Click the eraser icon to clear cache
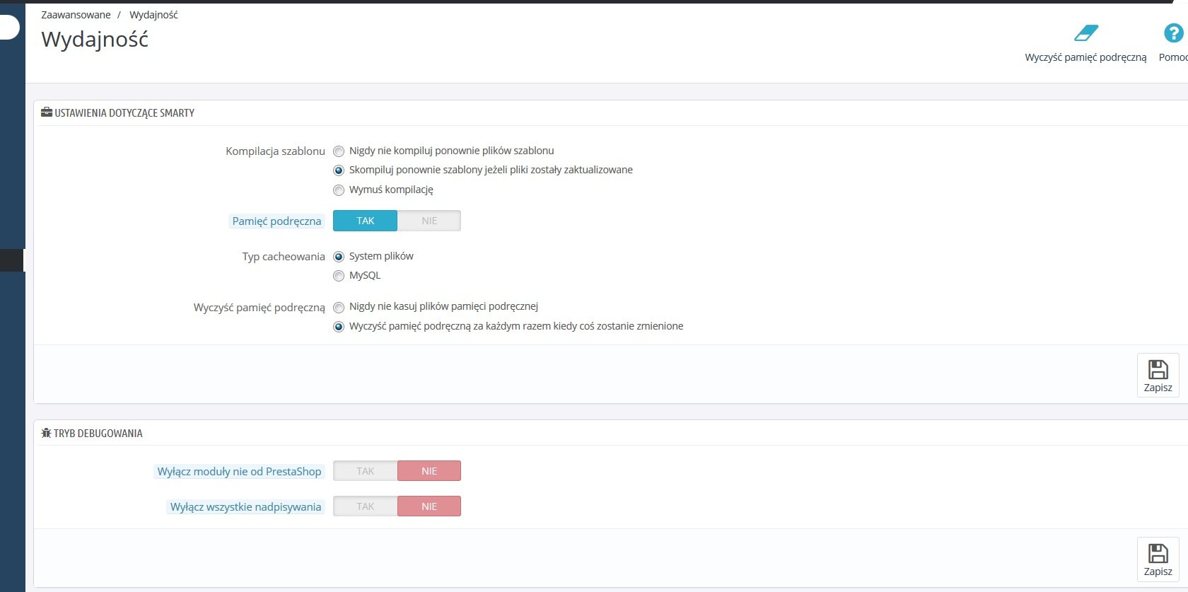The height and width of the screenshot is (592, 1188). (x=1085, y=33)
